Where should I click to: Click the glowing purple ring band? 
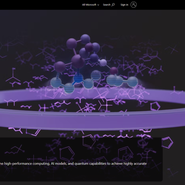(x=92, y=122)
